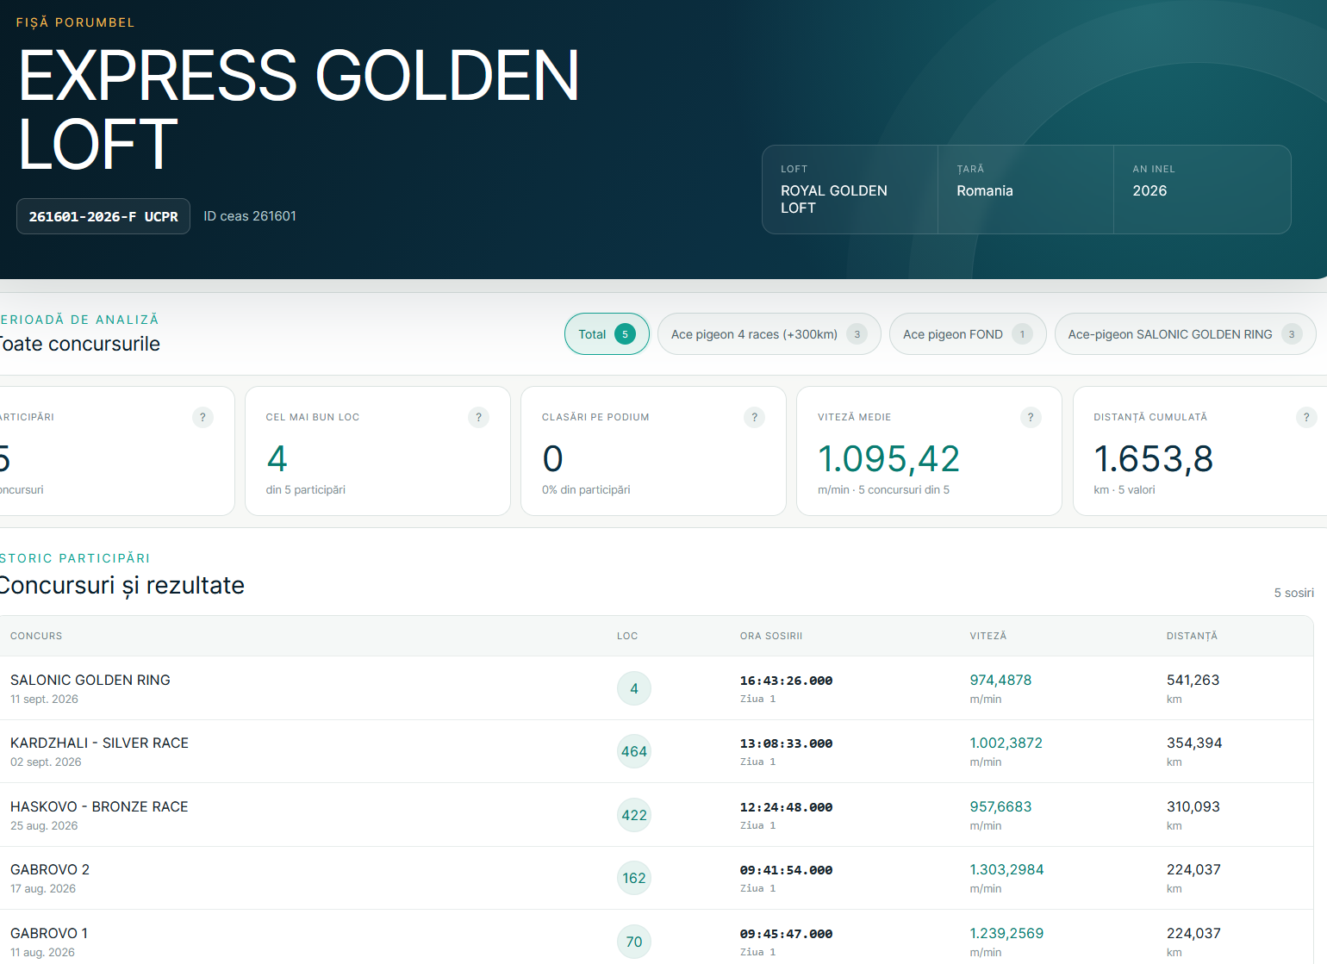1327x964 pixels.
Task: Click arrival time 09:41:54.000
Action: [x=786, y=870]
